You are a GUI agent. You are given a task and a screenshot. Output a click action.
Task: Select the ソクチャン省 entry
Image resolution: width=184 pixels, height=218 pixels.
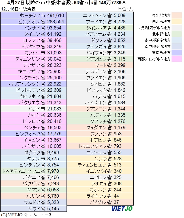click(x=32, y=78)
